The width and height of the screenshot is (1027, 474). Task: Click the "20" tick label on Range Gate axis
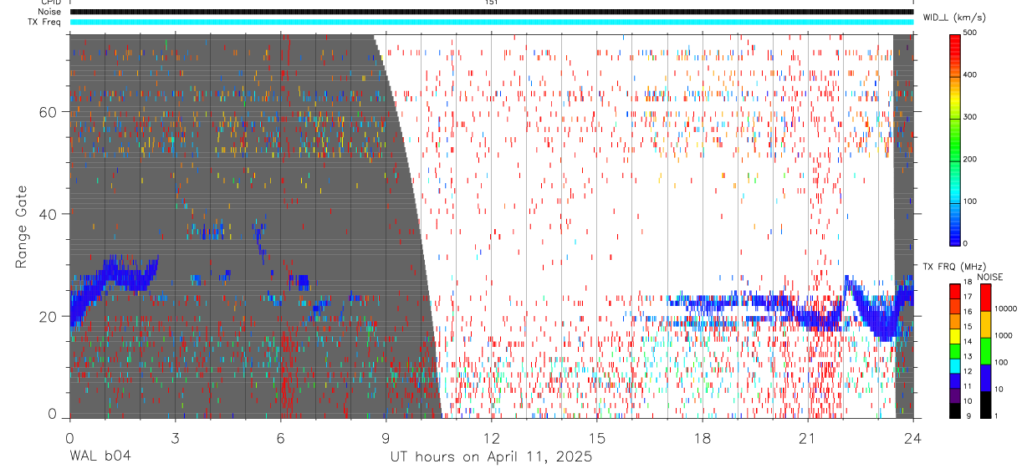(x=49, y=316)
